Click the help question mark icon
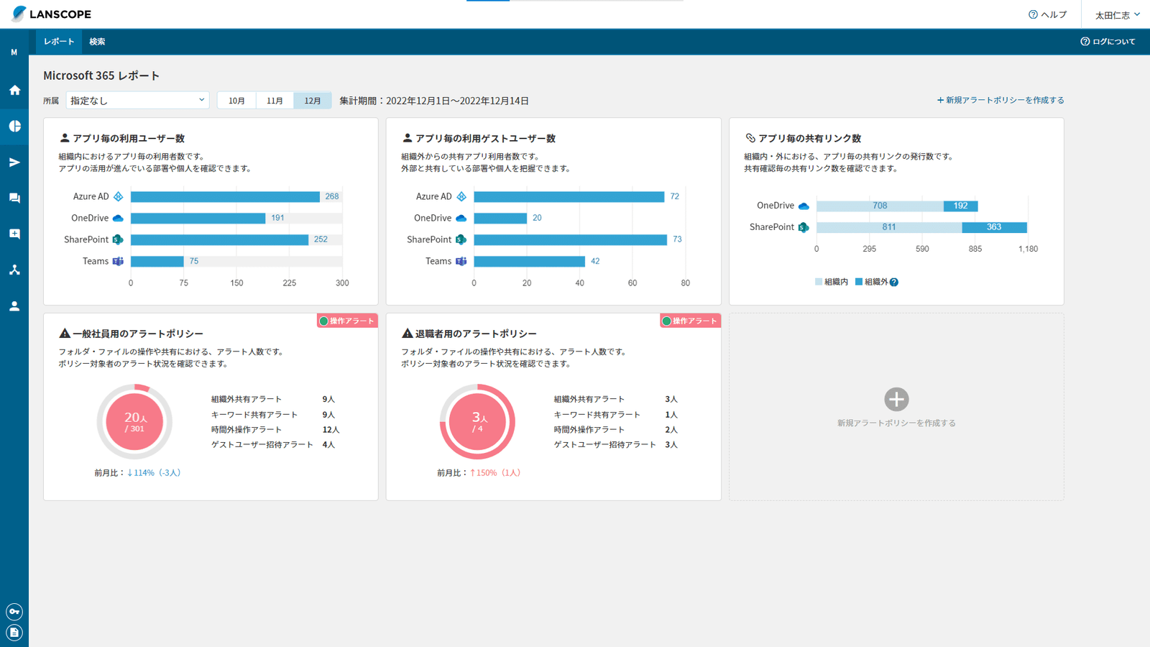1150x647 pixels. pos(1033,14)
